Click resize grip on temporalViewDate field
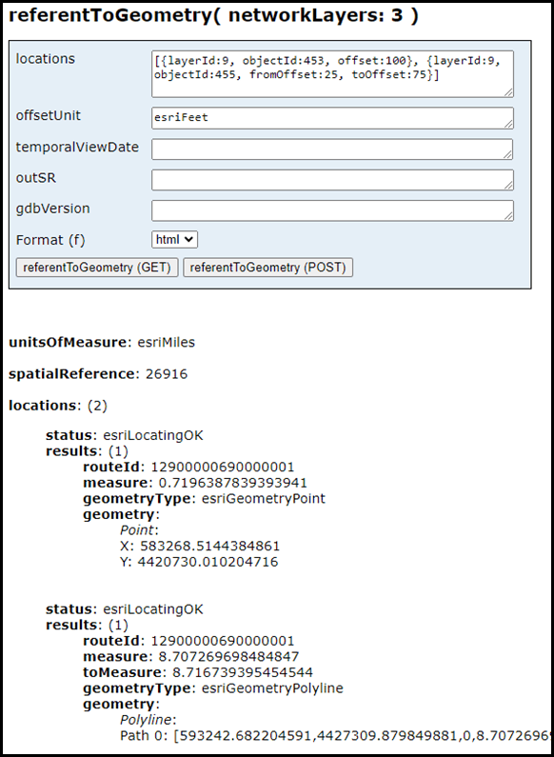 coord(508,155)
